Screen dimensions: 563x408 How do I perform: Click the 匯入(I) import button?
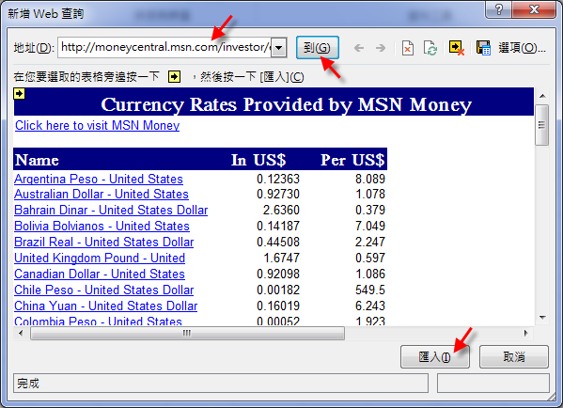click(435, 356)
